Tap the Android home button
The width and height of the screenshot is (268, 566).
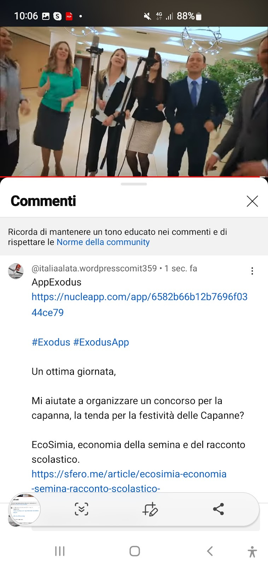tap(134, 551)
